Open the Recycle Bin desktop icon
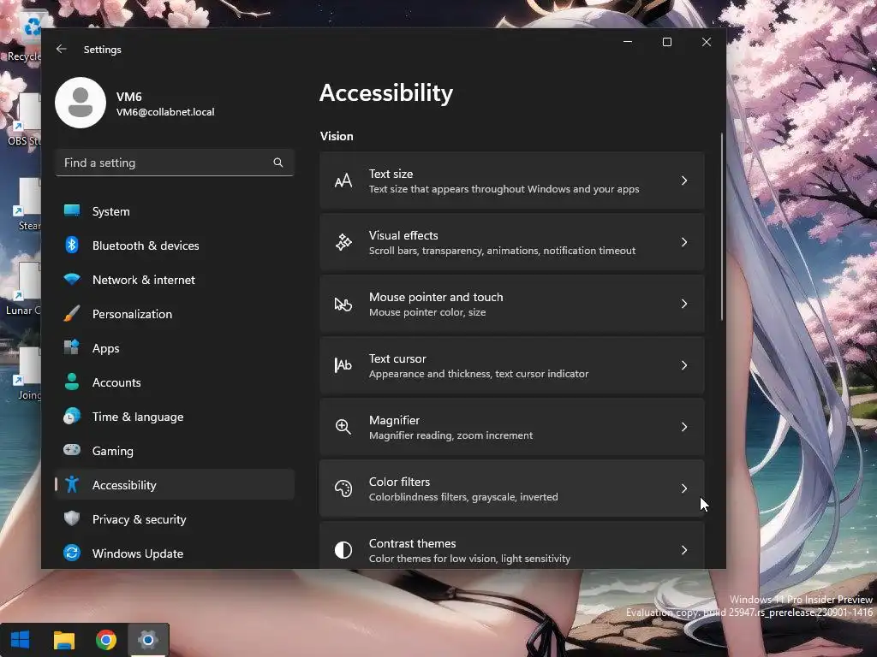Viewport: 877px width, 657px height. (25, 36)
